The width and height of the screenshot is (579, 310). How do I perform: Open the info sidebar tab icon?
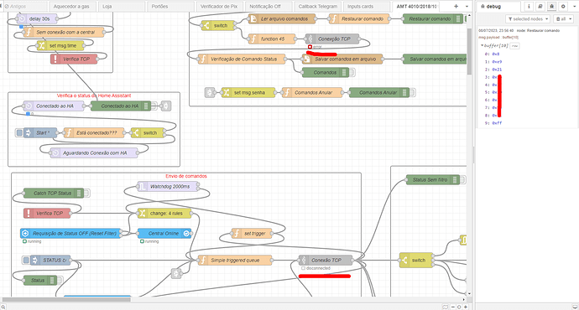pos(529,6)
